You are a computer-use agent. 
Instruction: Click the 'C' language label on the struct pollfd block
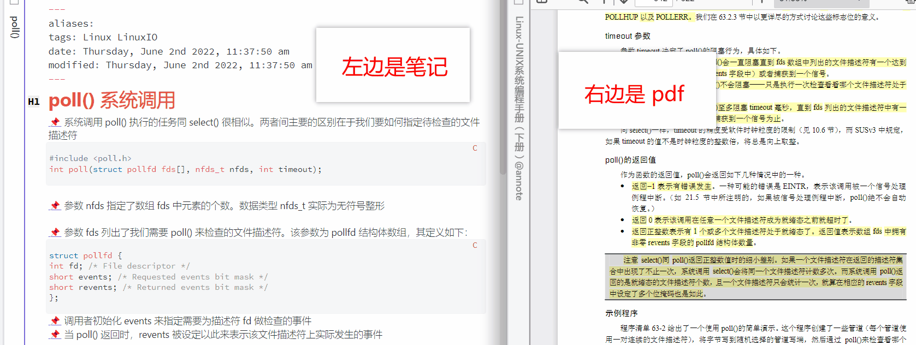[475, 245]
